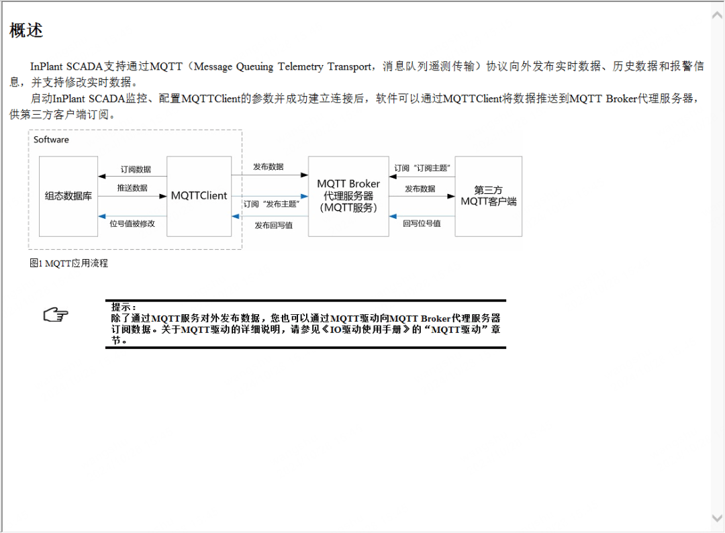Click the Message Queuing Telemetry Transport text

click(282, 66)
